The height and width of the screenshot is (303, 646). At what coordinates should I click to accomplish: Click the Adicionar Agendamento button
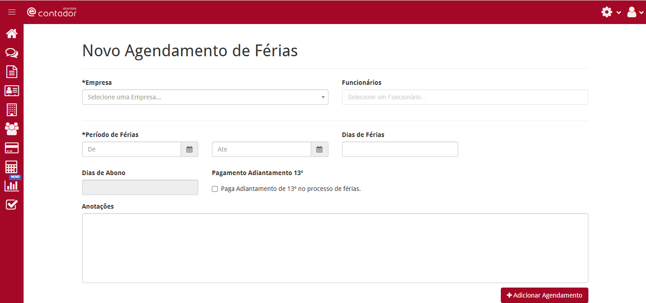pyautogui.click(x=544, y=295)
